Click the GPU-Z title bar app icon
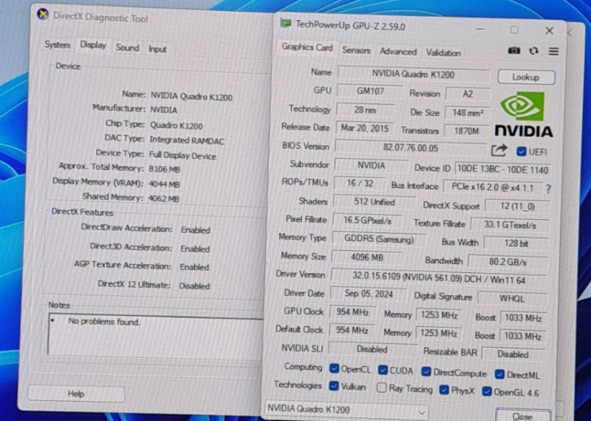This screenshot has width=591, height=421. (x=285, y=24)
